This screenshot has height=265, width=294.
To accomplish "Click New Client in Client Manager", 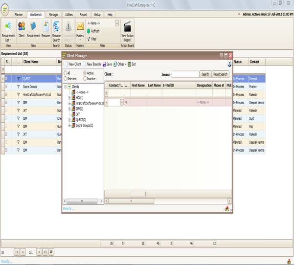I will tap(73, 64).
